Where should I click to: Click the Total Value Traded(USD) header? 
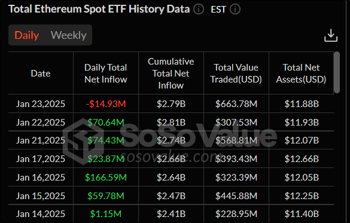pos(236,74)
